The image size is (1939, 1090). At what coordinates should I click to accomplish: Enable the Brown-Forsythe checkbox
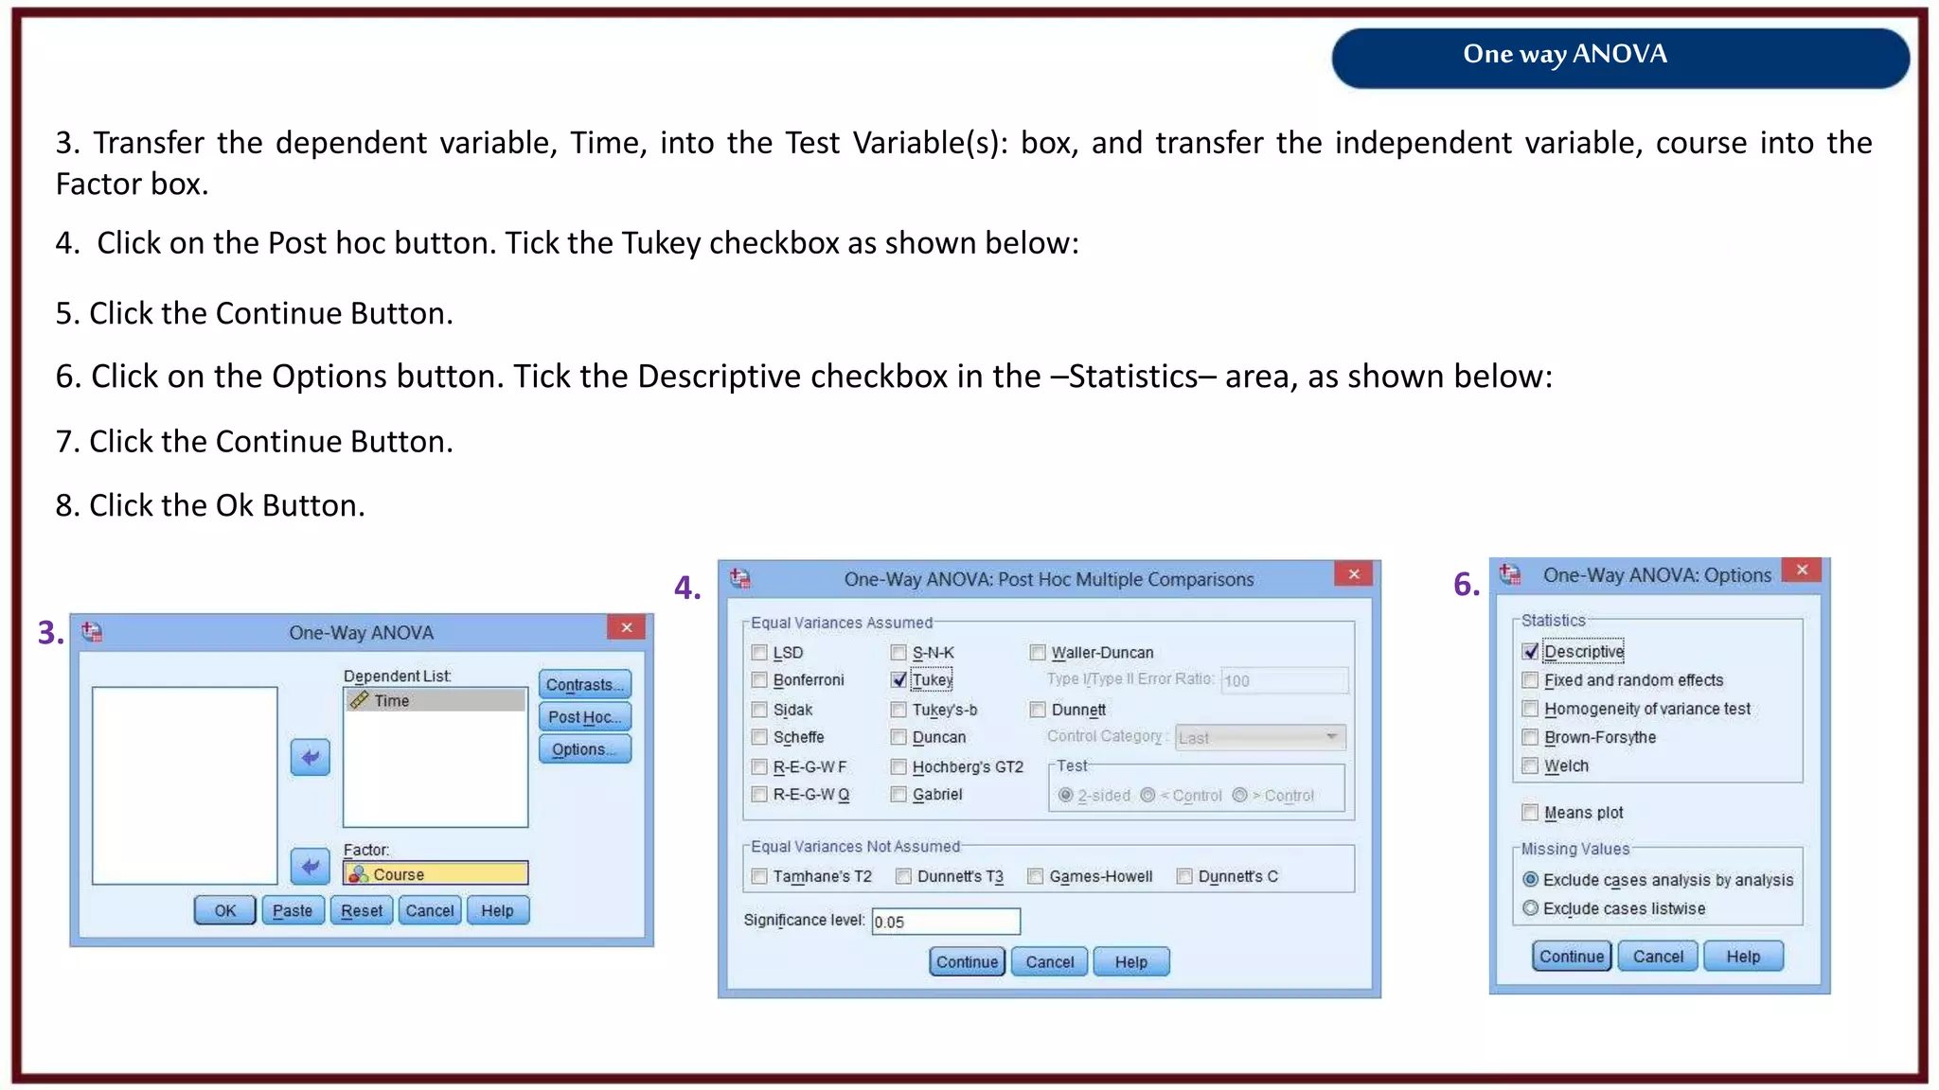point(1530,736)
